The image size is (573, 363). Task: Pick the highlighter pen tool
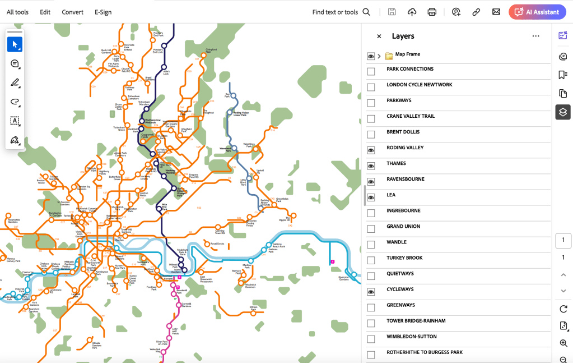click(15, 83)
